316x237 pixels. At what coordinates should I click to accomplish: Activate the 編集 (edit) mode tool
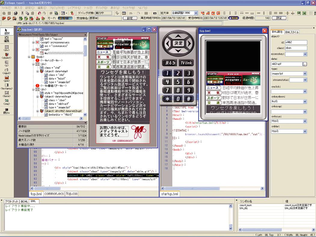click(7, 39)
